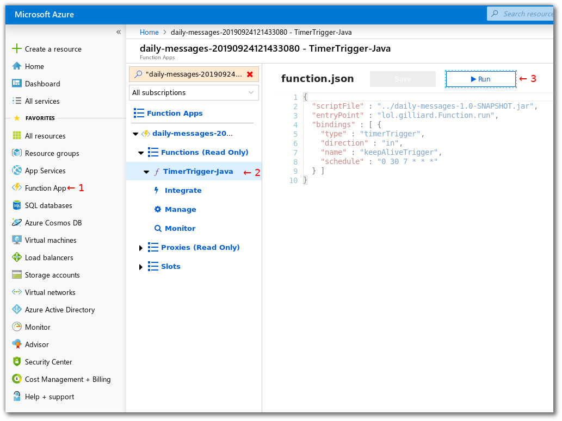Open the Home house icon in sidebar
This screenshot has width=562, height=421.
(16, 66)
